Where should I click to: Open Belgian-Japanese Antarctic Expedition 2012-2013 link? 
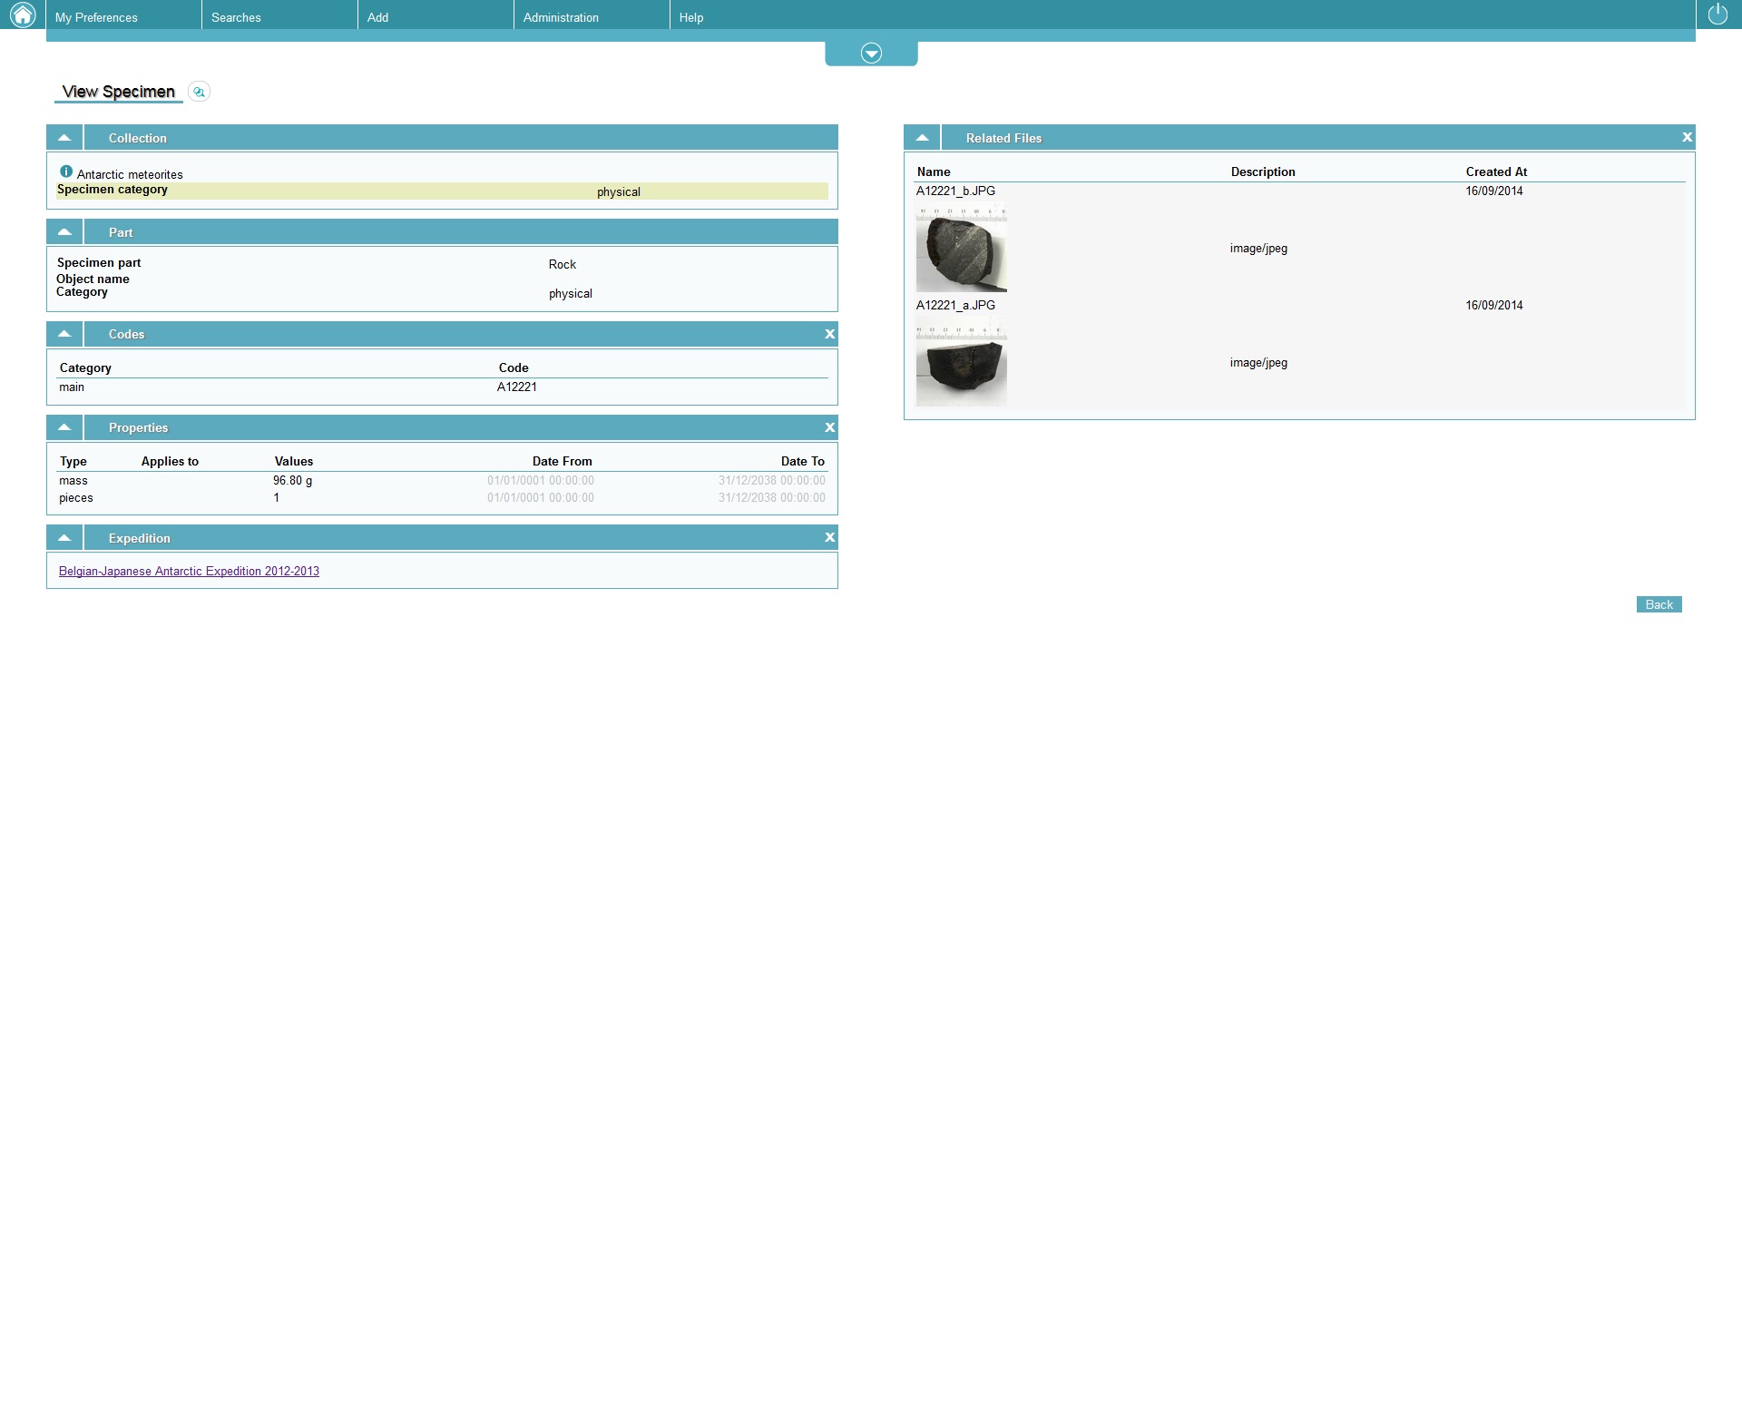[x=189, y=572]
